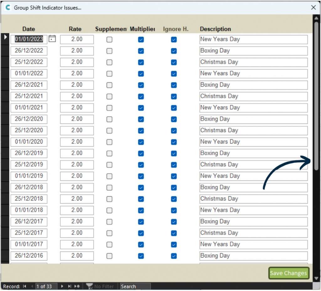The height and width of the screenshot is (291, 321).
Task: Click the Description column header
Action: click(215, 29)
